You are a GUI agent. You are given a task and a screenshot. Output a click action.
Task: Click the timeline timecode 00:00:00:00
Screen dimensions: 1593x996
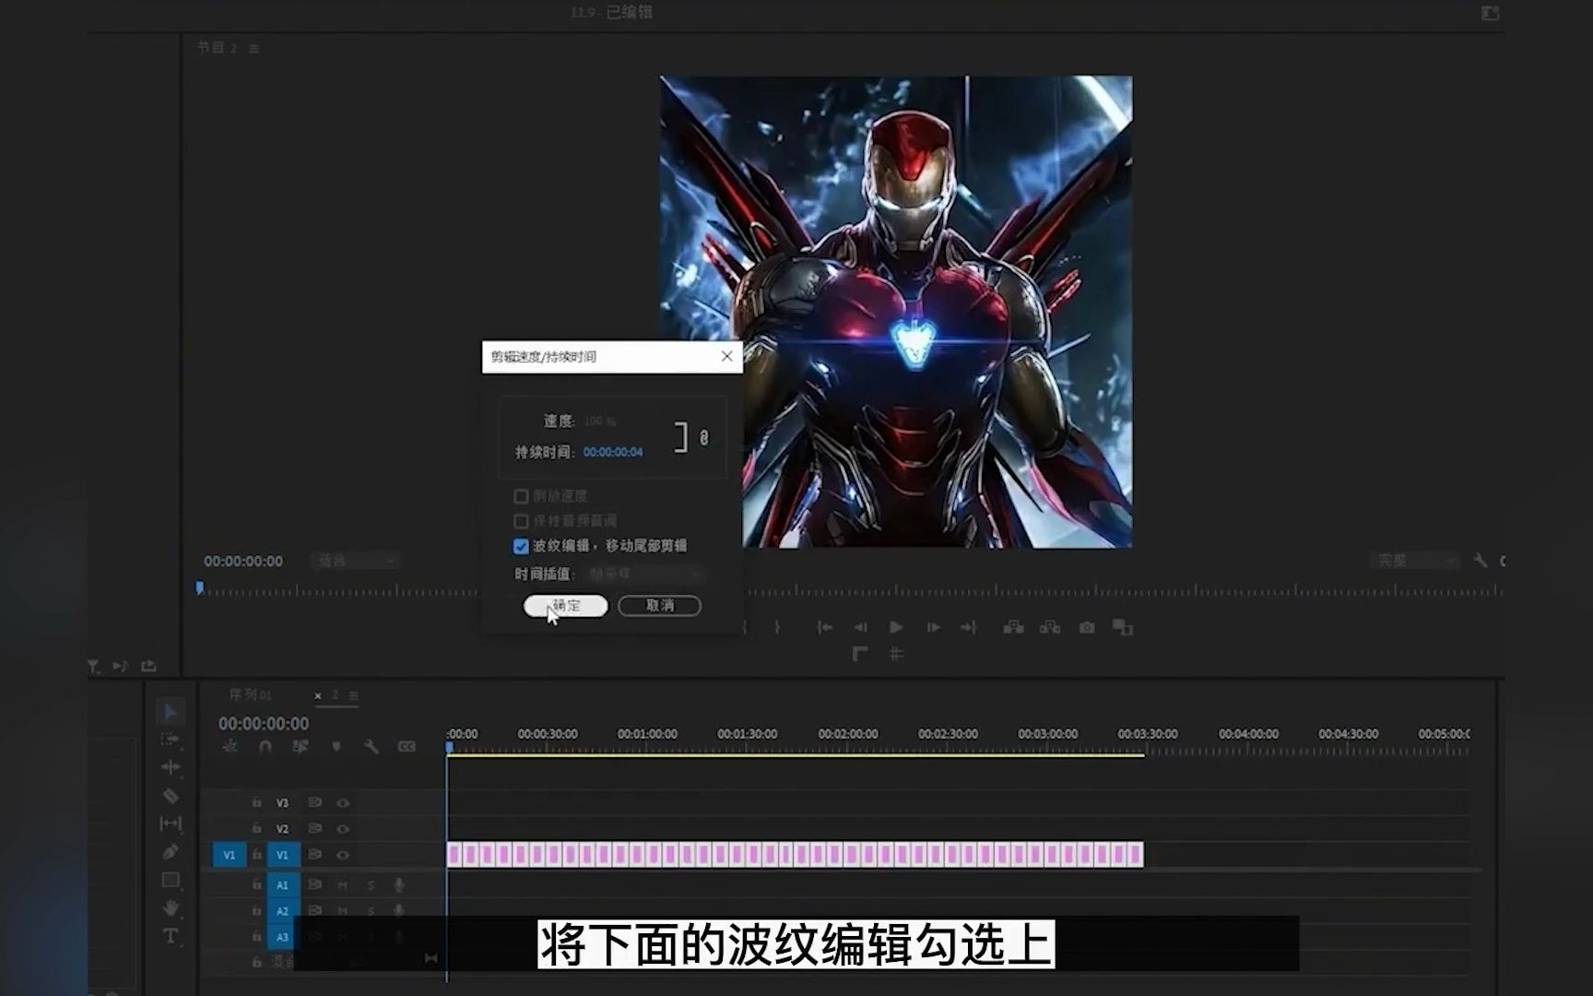(264, 724)
